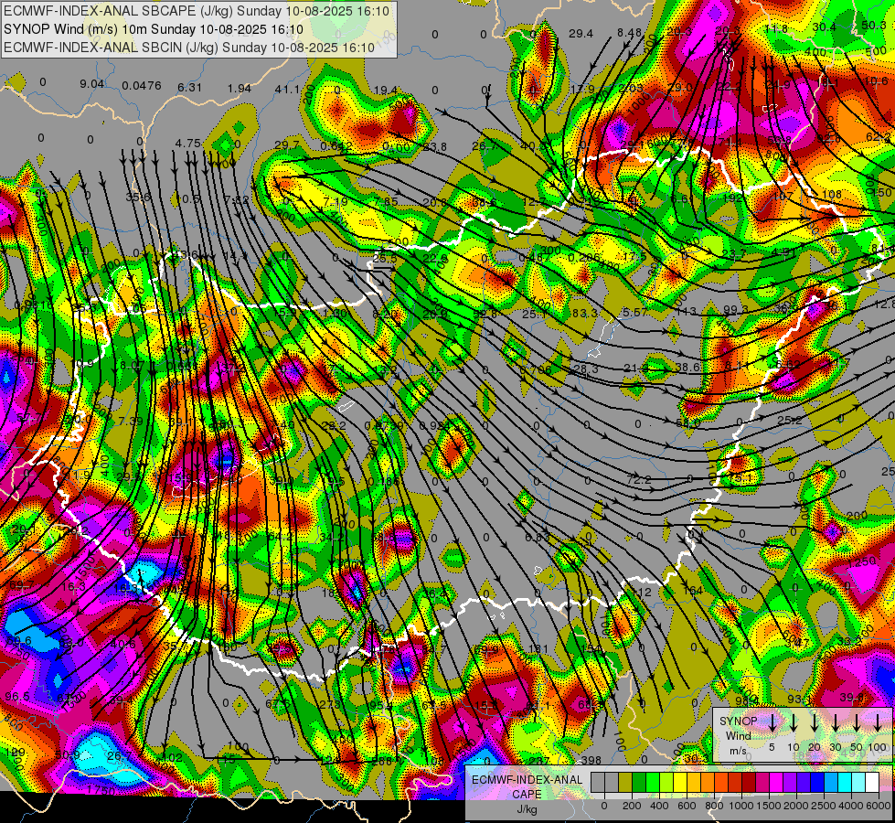Click the '29.7' value on the map
This screenshot has width=895, height=823.
[x=286, y=145]
